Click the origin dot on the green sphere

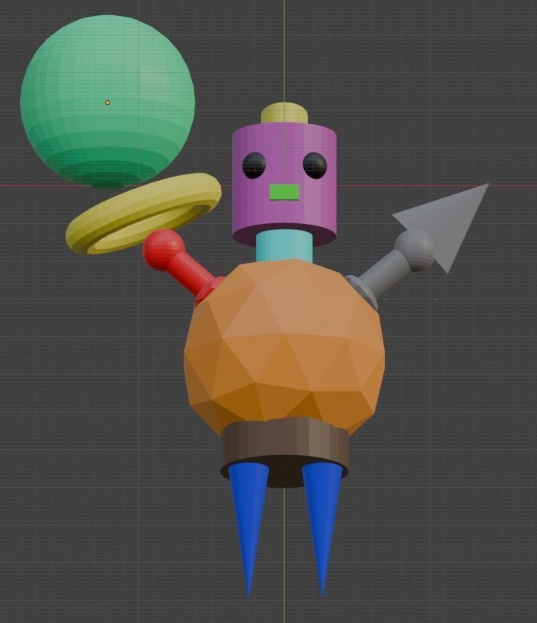[107, 102]
